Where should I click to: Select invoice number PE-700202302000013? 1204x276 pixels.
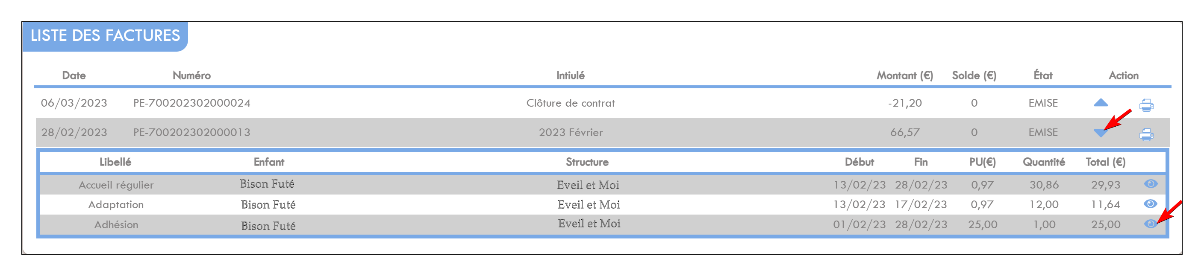tap(191, 132)
